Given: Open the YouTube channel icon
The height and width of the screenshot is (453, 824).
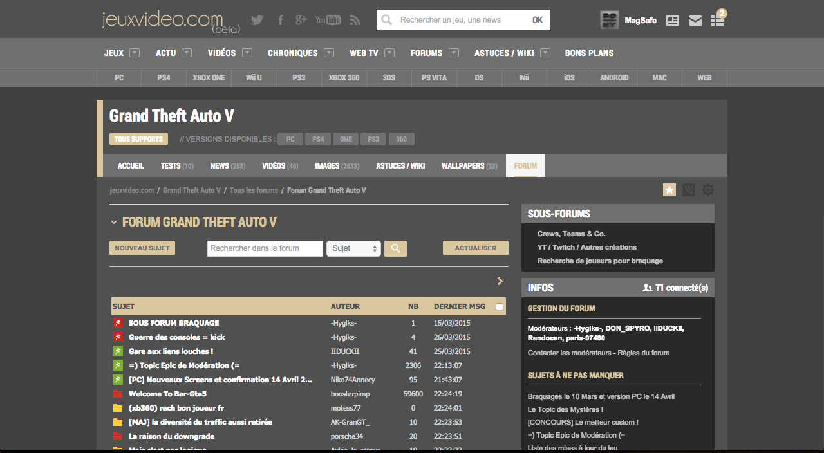Looking at the screenshot, I should click(x=328, y=20).
